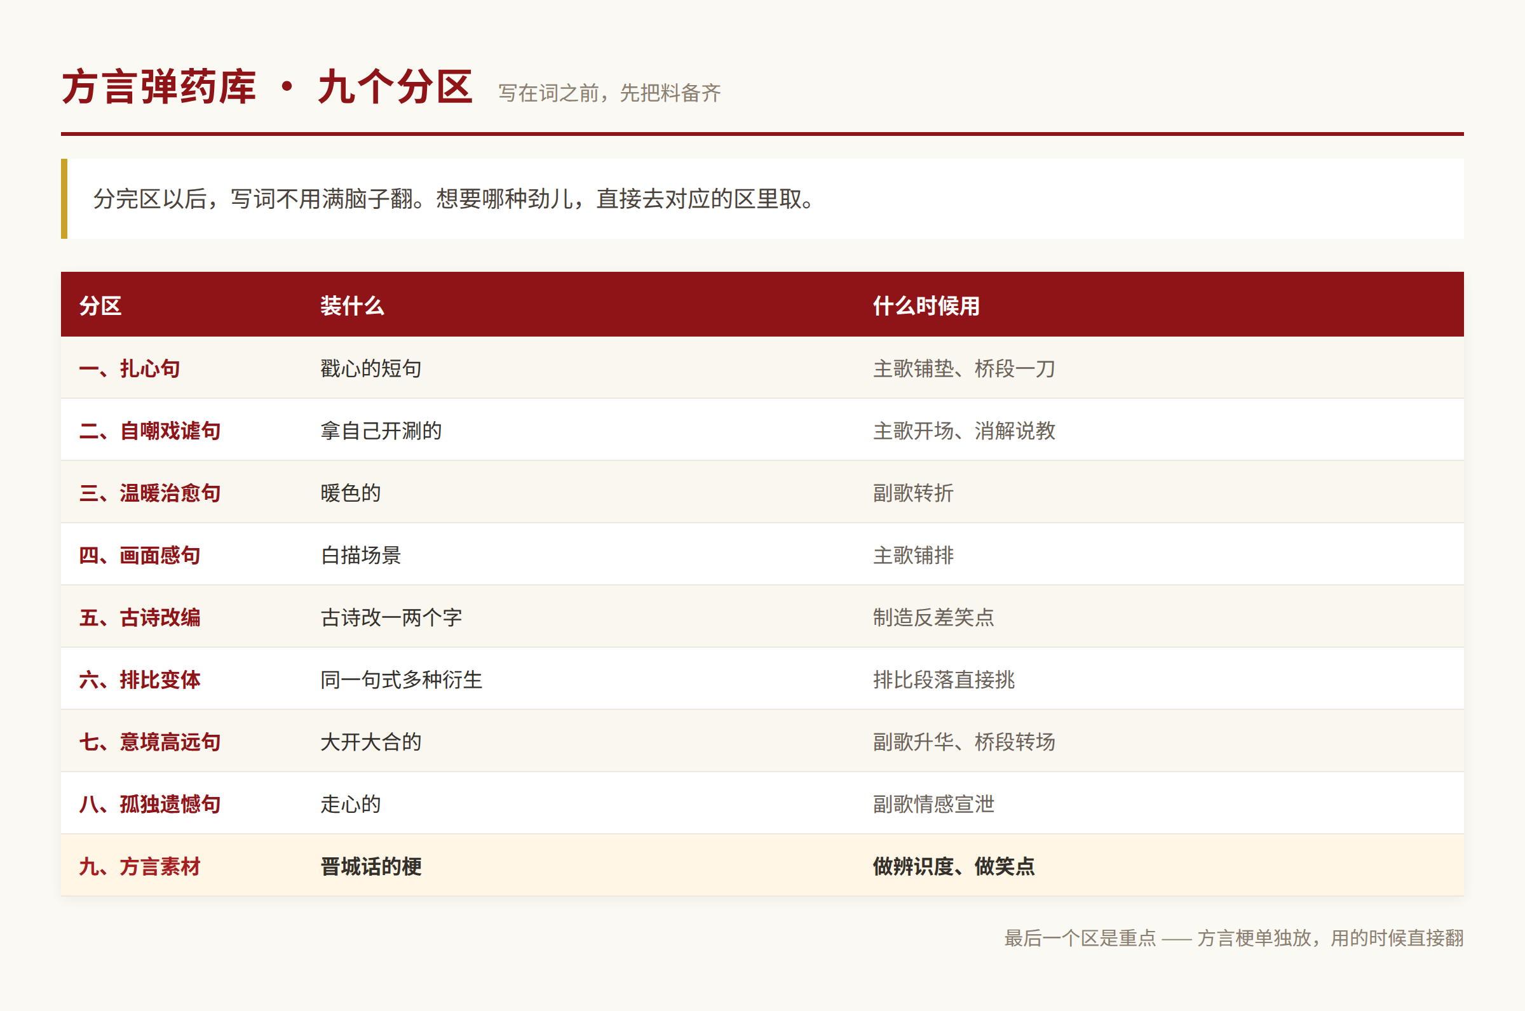The width and height of the screenshot is (1525, 1011).
Task: Select the row label 七、意境高远句
Action: [150, 742]
